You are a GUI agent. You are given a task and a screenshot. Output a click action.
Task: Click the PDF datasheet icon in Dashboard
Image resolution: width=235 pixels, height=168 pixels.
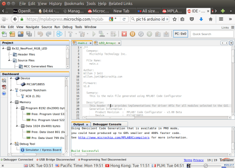click(x=4, y=87)
